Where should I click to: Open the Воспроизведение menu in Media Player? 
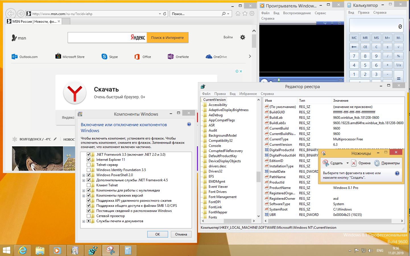click(297, 13)
